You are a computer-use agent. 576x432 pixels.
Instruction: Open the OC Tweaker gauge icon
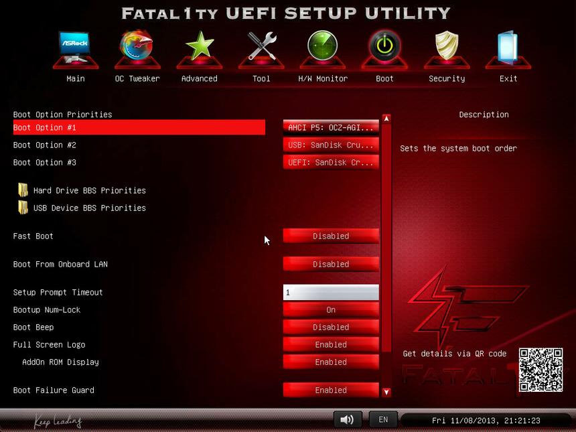(x=137, y=49)
